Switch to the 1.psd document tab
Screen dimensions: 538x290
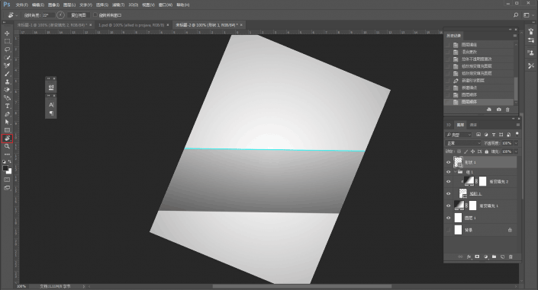pyautogui.click(x=131, y=25)
